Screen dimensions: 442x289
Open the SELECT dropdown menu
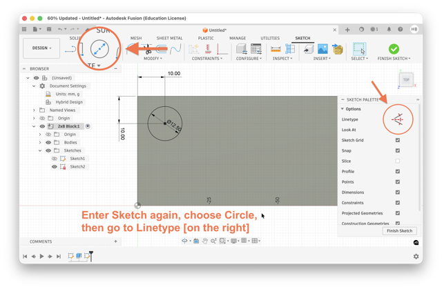[359, 59]
